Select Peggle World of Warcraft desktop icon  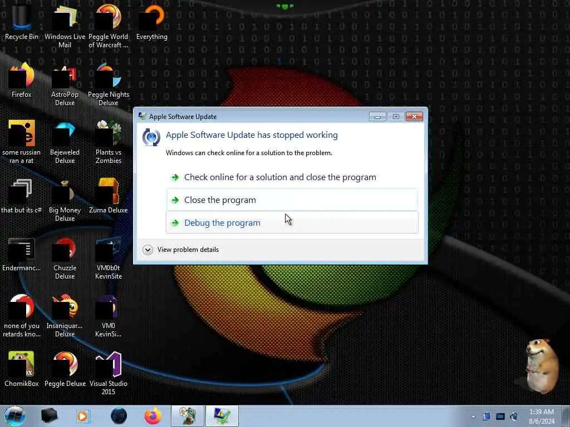tap(109, 26)
